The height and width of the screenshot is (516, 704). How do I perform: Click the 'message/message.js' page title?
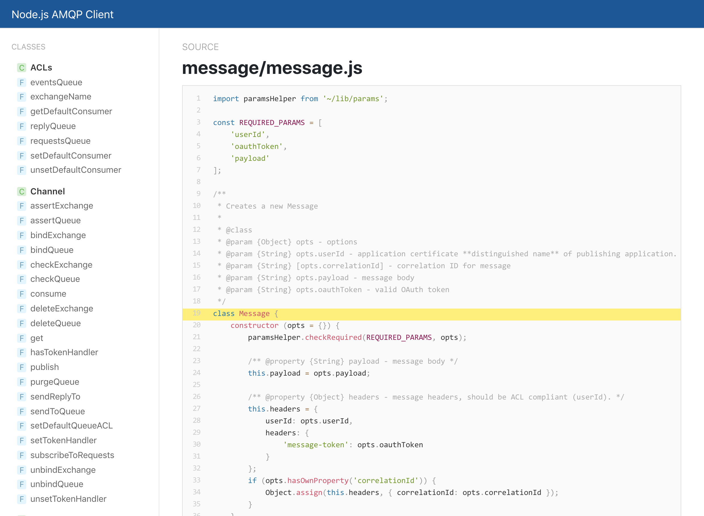[272, 68]
